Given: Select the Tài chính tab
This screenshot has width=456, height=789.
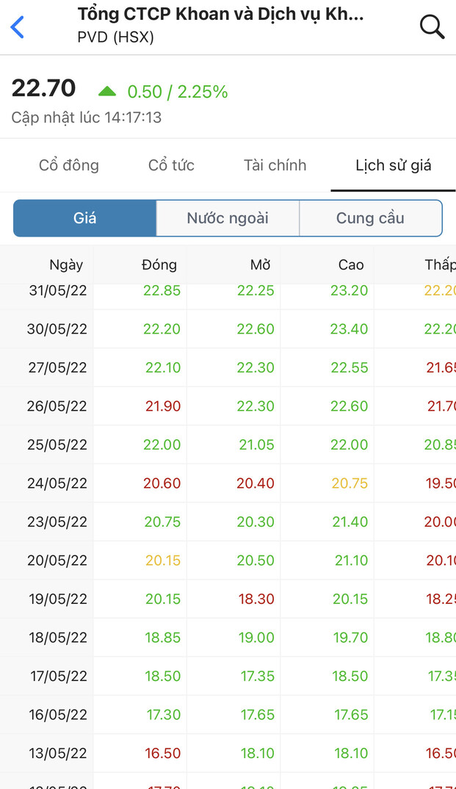Looking at the screenshot, I should click(x=275, y=165).
